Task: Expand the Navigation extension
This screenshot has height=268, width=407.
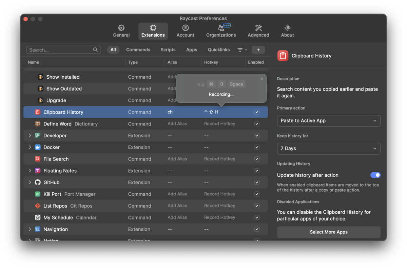Action: 30,229
